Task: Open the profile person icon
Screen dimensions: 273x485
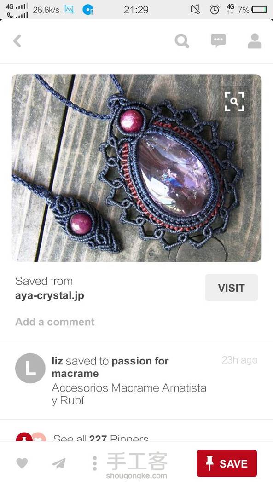Action: pyautogui.click(x=255, y=41)
